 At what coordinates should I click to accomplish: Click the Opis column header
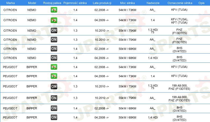[x=201, y=3]
